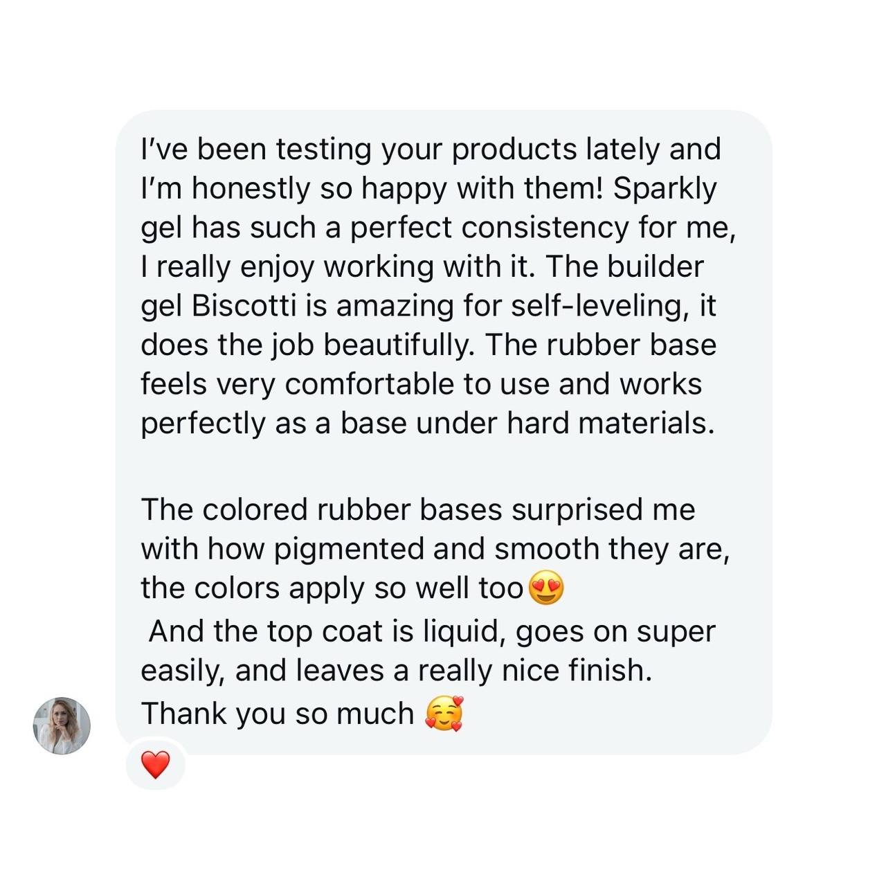
Task: Click the smiling face with hearts emoji
Action: pos(444,714)
